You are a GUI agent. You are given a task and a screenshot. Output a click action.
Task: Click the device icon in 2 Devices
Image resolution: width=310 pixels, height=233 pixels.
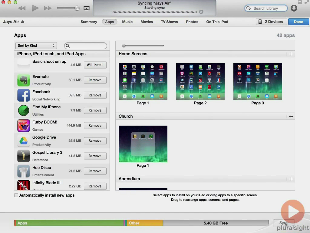[260, 22]
